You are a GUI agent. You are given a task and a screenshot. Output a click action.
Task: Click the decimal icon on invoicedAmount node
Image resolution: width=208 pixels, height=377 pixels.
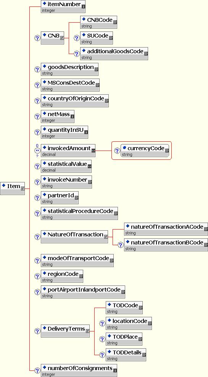click(x=93, y=151)
